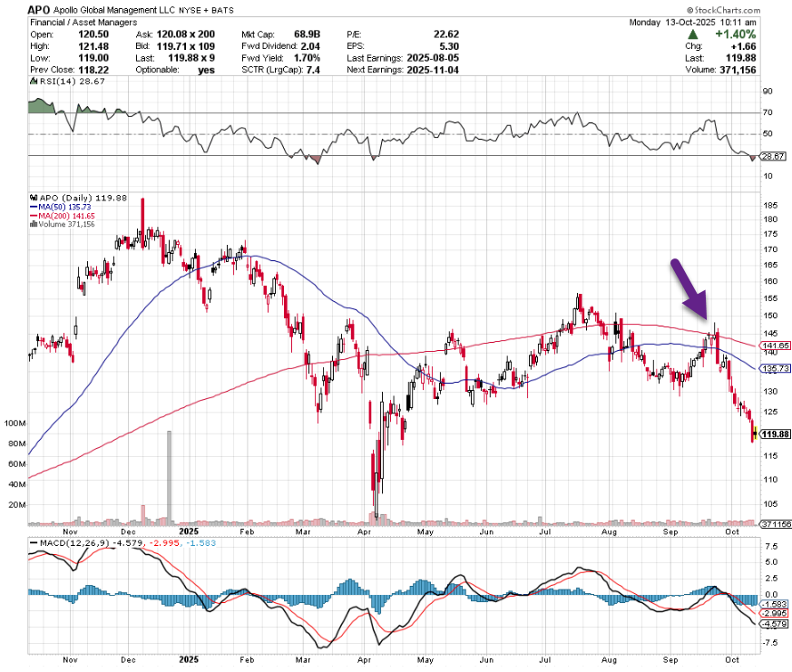Click the tall December volume spike bar
792x672 pixels.
point(169,476)
